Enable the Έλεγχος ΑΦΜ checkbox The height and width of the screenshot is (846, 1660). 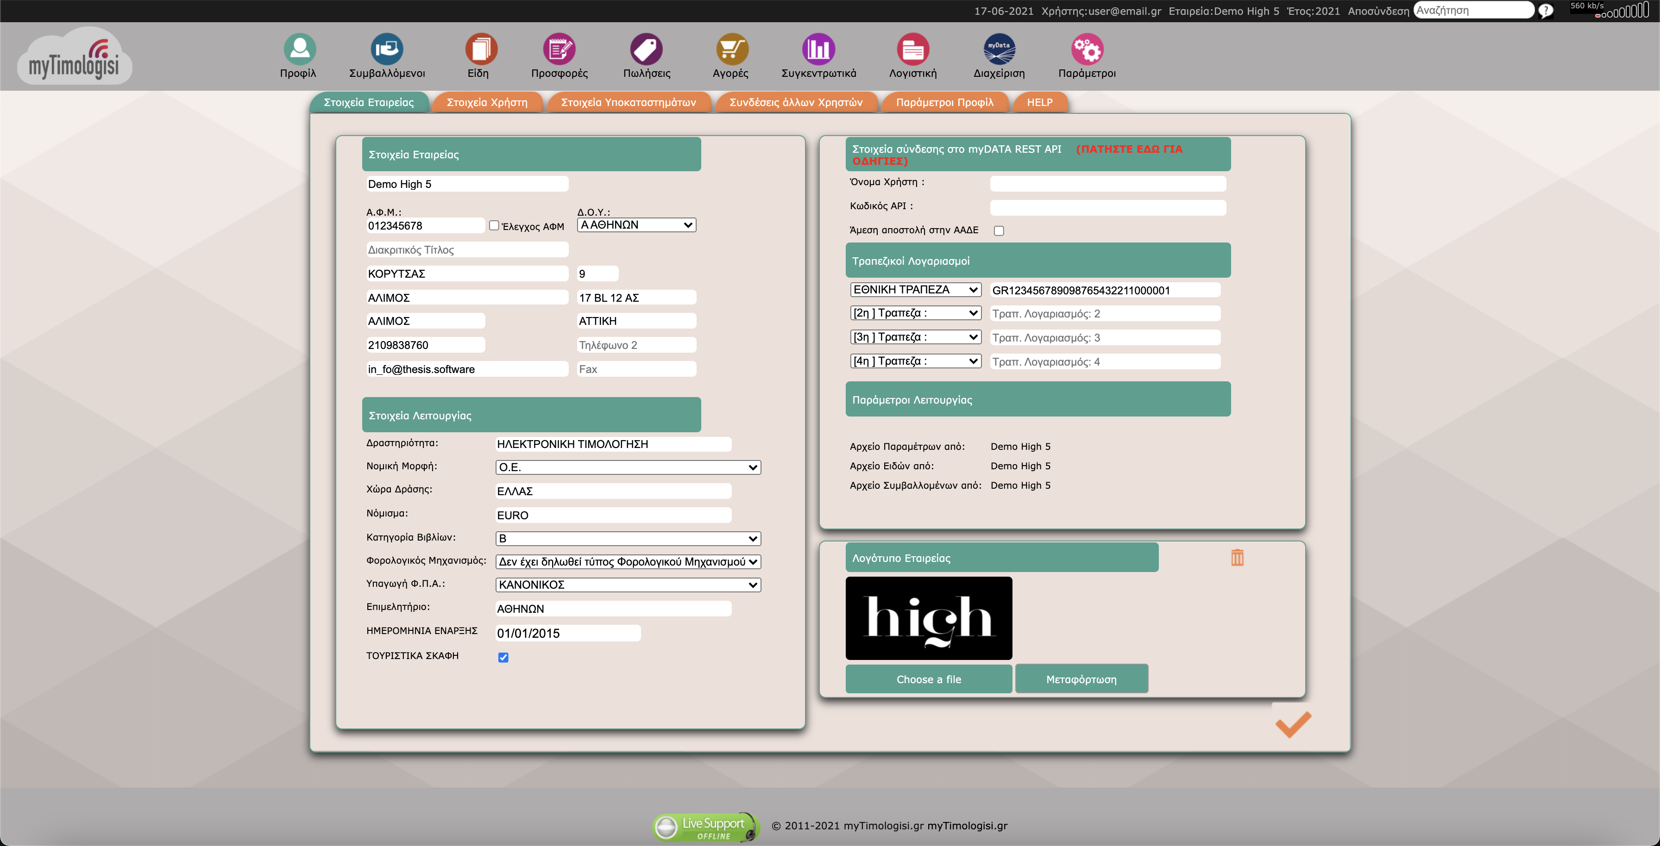(x=494, y=225)
